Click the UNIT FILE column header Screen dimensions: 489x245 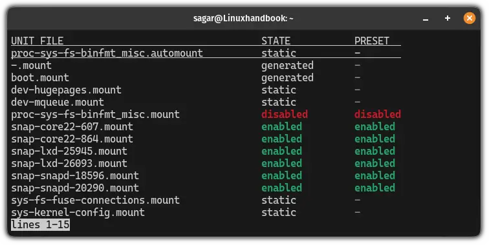click(x=37, y=41)
